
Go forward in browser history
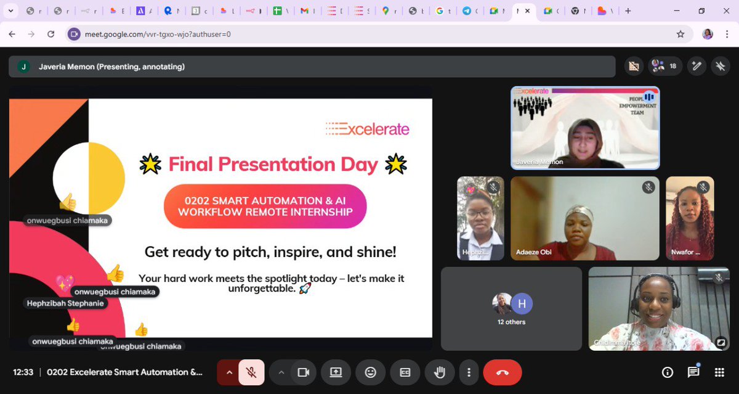(31, 35)
